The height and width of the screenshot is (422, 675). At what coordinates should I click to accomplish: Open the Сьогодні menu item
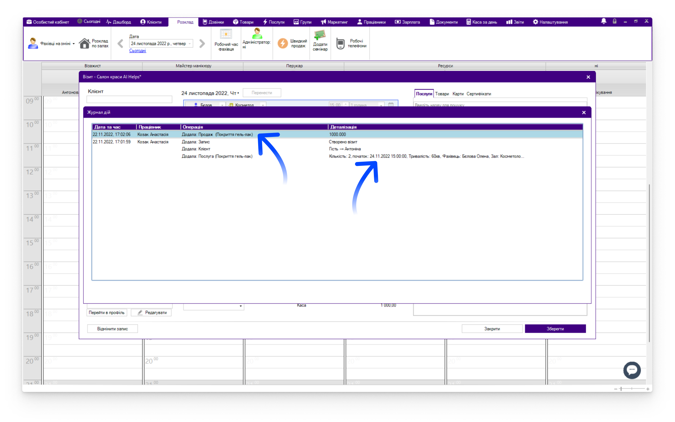(x=89, y=21)
